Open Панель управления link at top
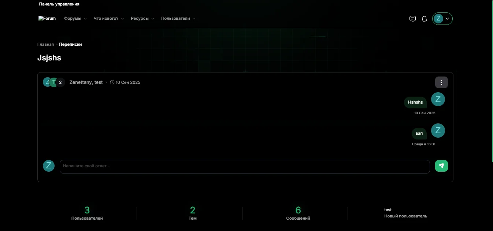The image size is (493, 231). pyautogui.click(x=59, y=4)
